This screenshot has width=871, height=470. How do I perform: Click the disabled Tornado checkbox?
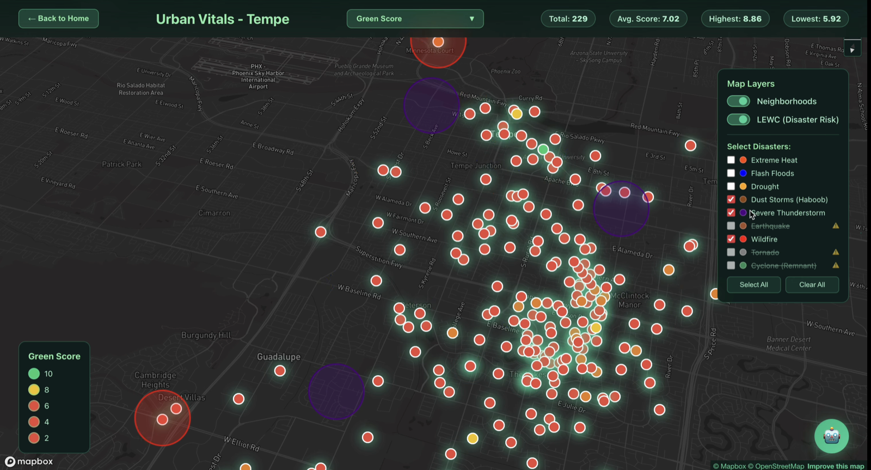(731, 252)
